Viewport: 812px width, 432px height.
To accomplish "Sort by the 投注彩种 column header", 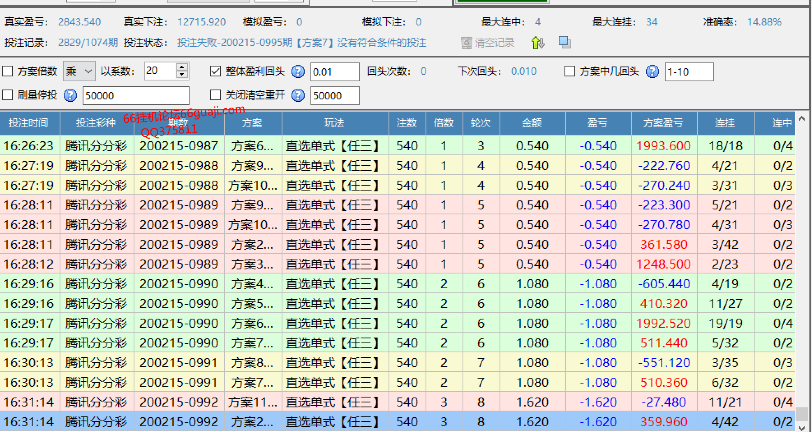I will 97,123.
